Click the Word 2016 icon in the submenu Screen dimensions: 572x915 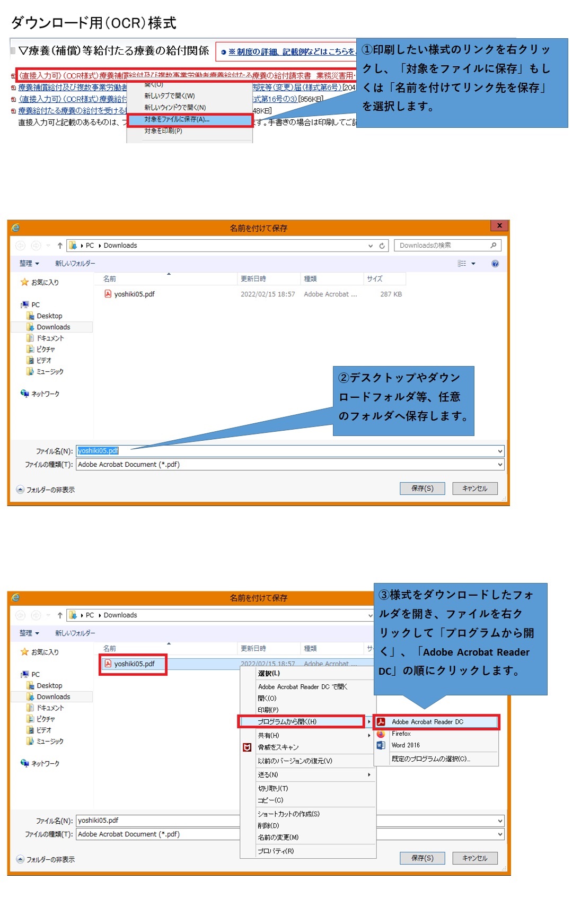coord(381,745)
